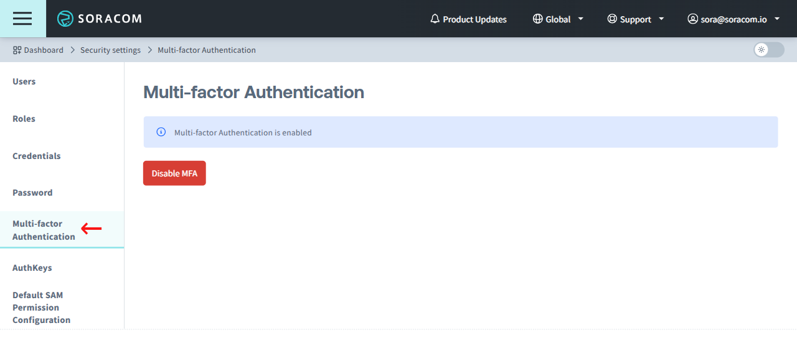Select AuthKeys in the sidebar

[32, 268]
